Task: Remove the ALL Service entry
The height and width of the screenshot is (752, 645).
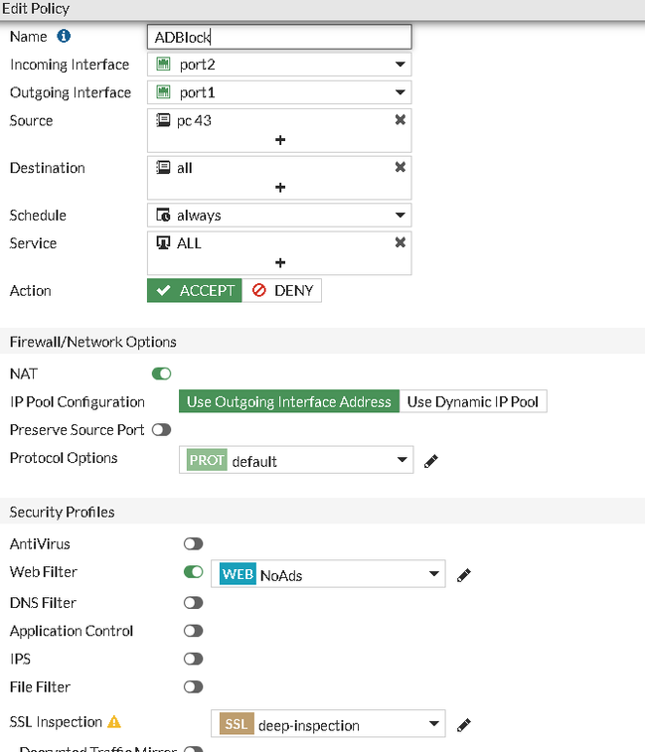Action: tap(400, 242)
